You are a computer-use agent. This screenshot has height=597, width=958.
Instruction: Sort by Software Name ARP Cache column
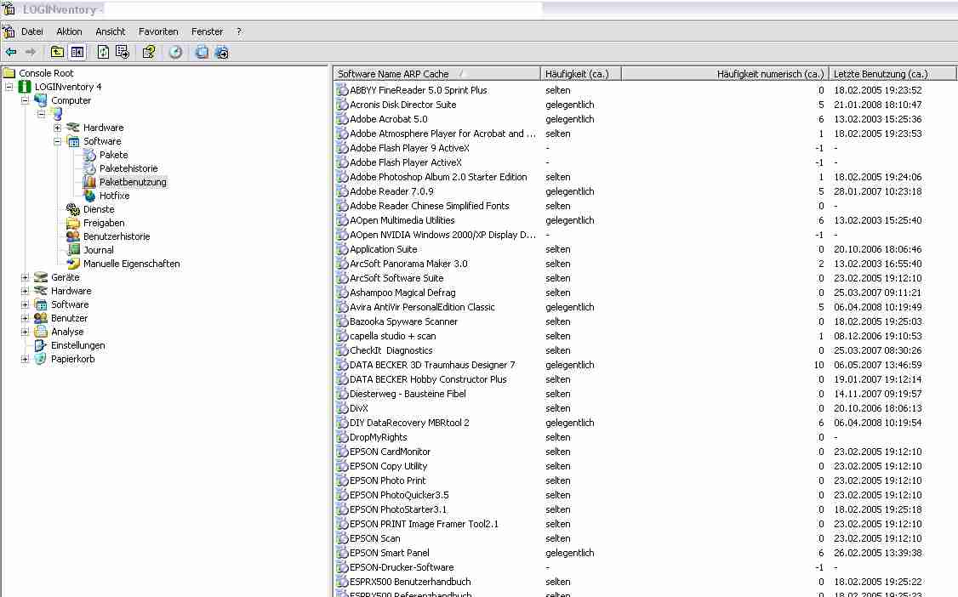coord(392,74)
